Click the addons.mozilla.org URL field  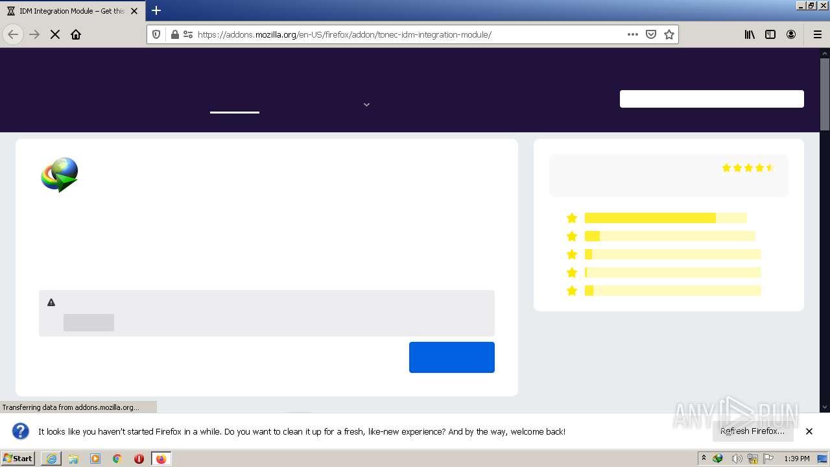tap(409, 34)
